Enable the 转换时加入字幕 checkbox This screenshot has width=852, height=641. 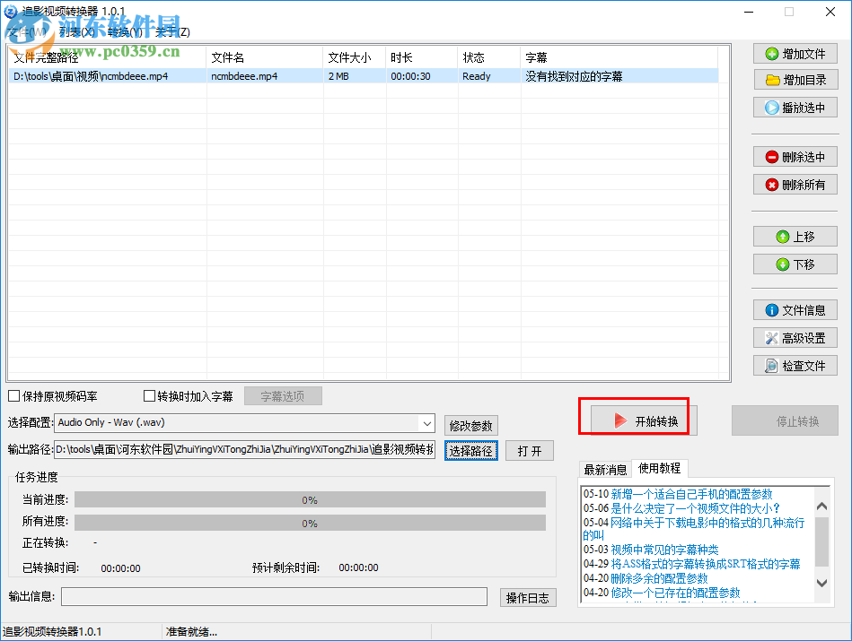click(149, 396)
